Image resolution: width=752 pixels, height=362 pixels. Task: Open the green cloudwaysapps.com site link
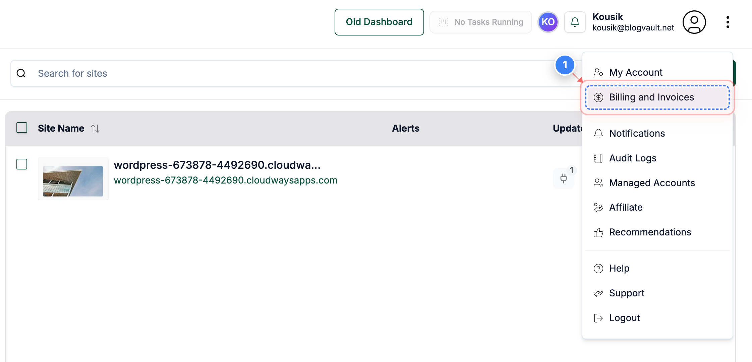point(225,180)
